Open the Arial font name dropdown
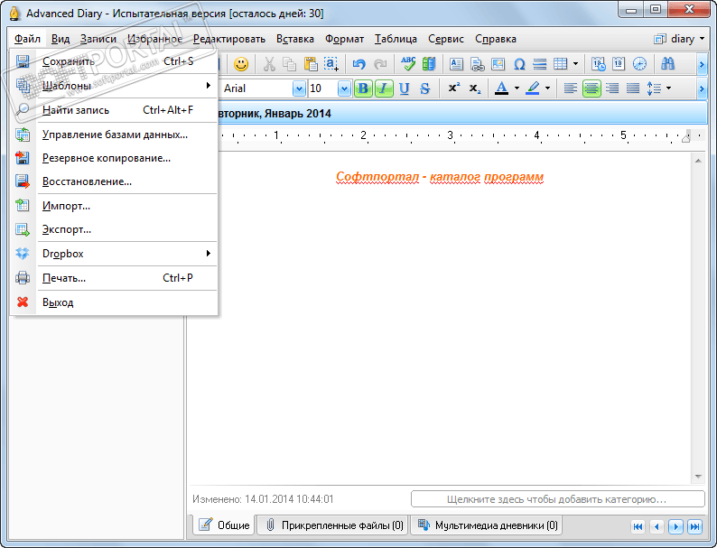 (x=299, y=88)
